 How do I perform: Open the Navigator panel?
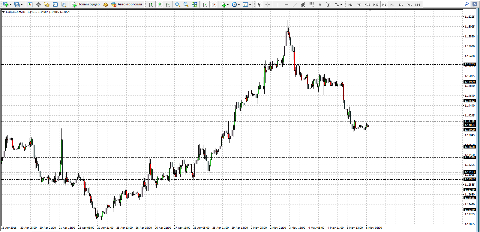[47, 4]
